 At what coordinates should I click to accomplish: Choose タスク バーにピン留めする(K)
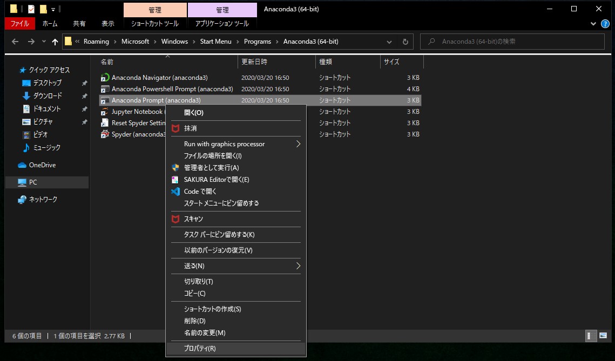[236, 235]
